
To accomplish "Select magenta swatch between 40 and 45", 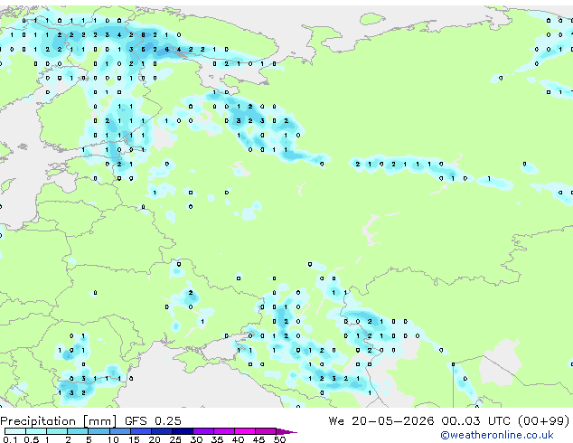I will (245, 431).
